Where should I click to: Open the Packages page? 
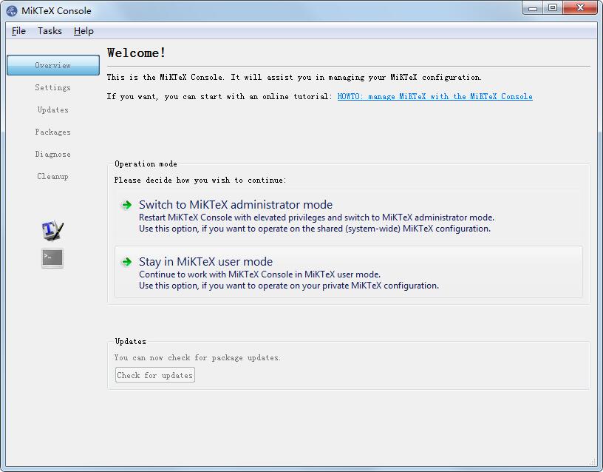(53, 132)
